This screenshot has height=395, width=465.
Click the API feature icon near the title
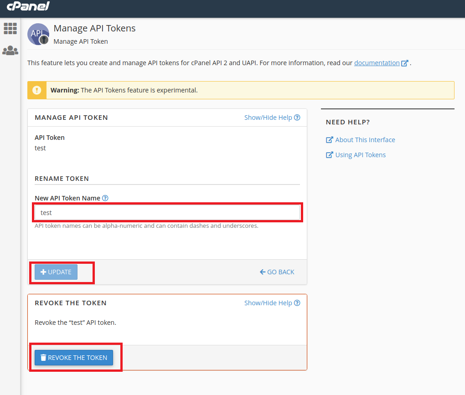38,34
